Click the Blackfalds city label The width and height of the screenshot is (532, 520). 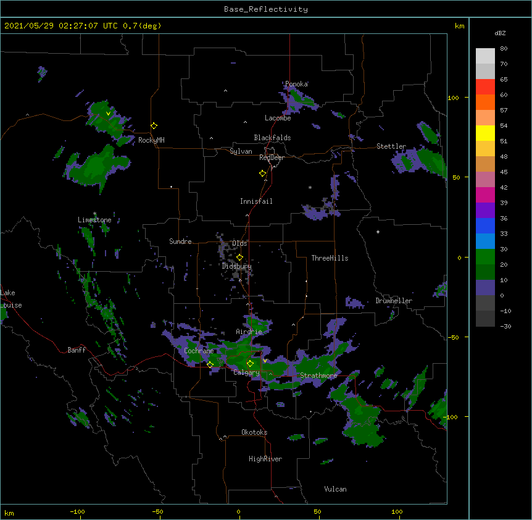(272, 138)
